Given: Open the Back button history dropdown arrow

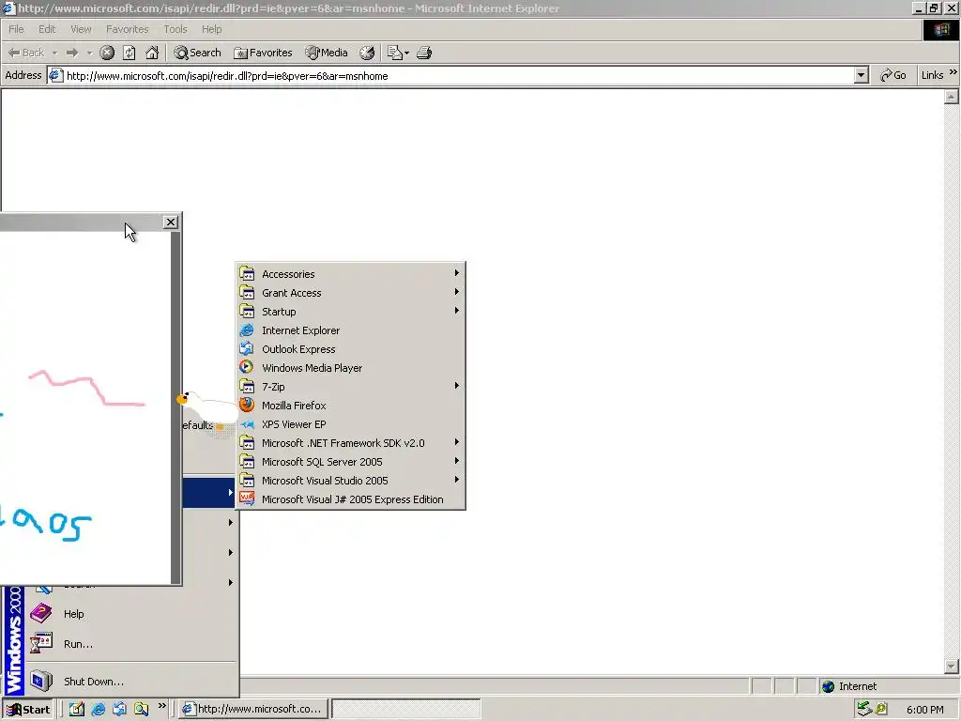Looking at the screenshot, I should click(x=54, y=53).
